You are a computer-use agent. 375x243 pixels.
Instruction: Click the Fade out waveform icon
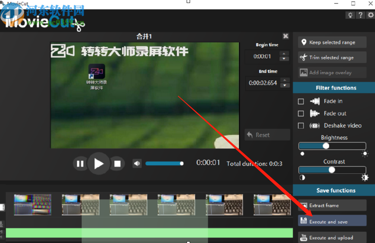[315, 114]
